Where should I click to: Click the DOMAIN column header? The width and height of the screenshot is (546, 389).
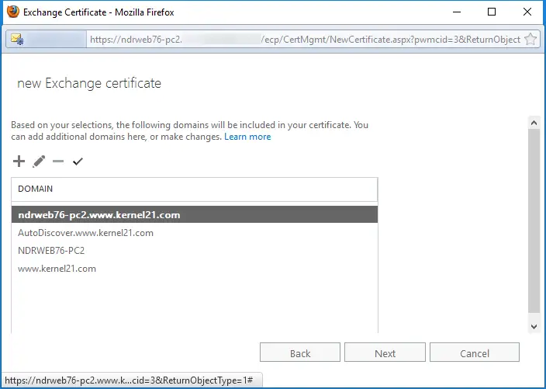[x=195, y=189]
